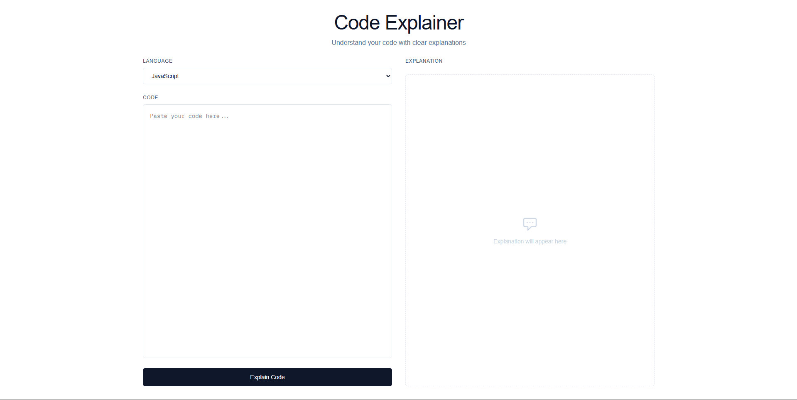
Task: Click the dropdown chevron next to JavaScript
Action: [x=387, y=76]
